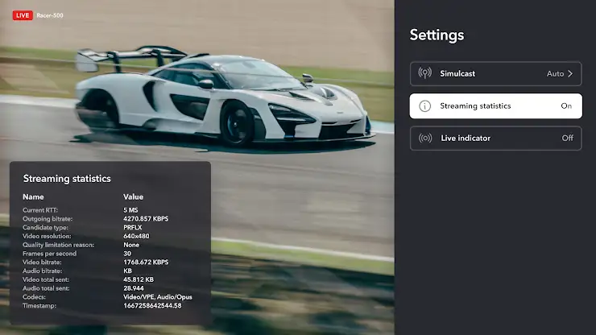This screenshot has width=596, height=335.
Task: Click the red LIVE badge
Action: click(23, 15)
